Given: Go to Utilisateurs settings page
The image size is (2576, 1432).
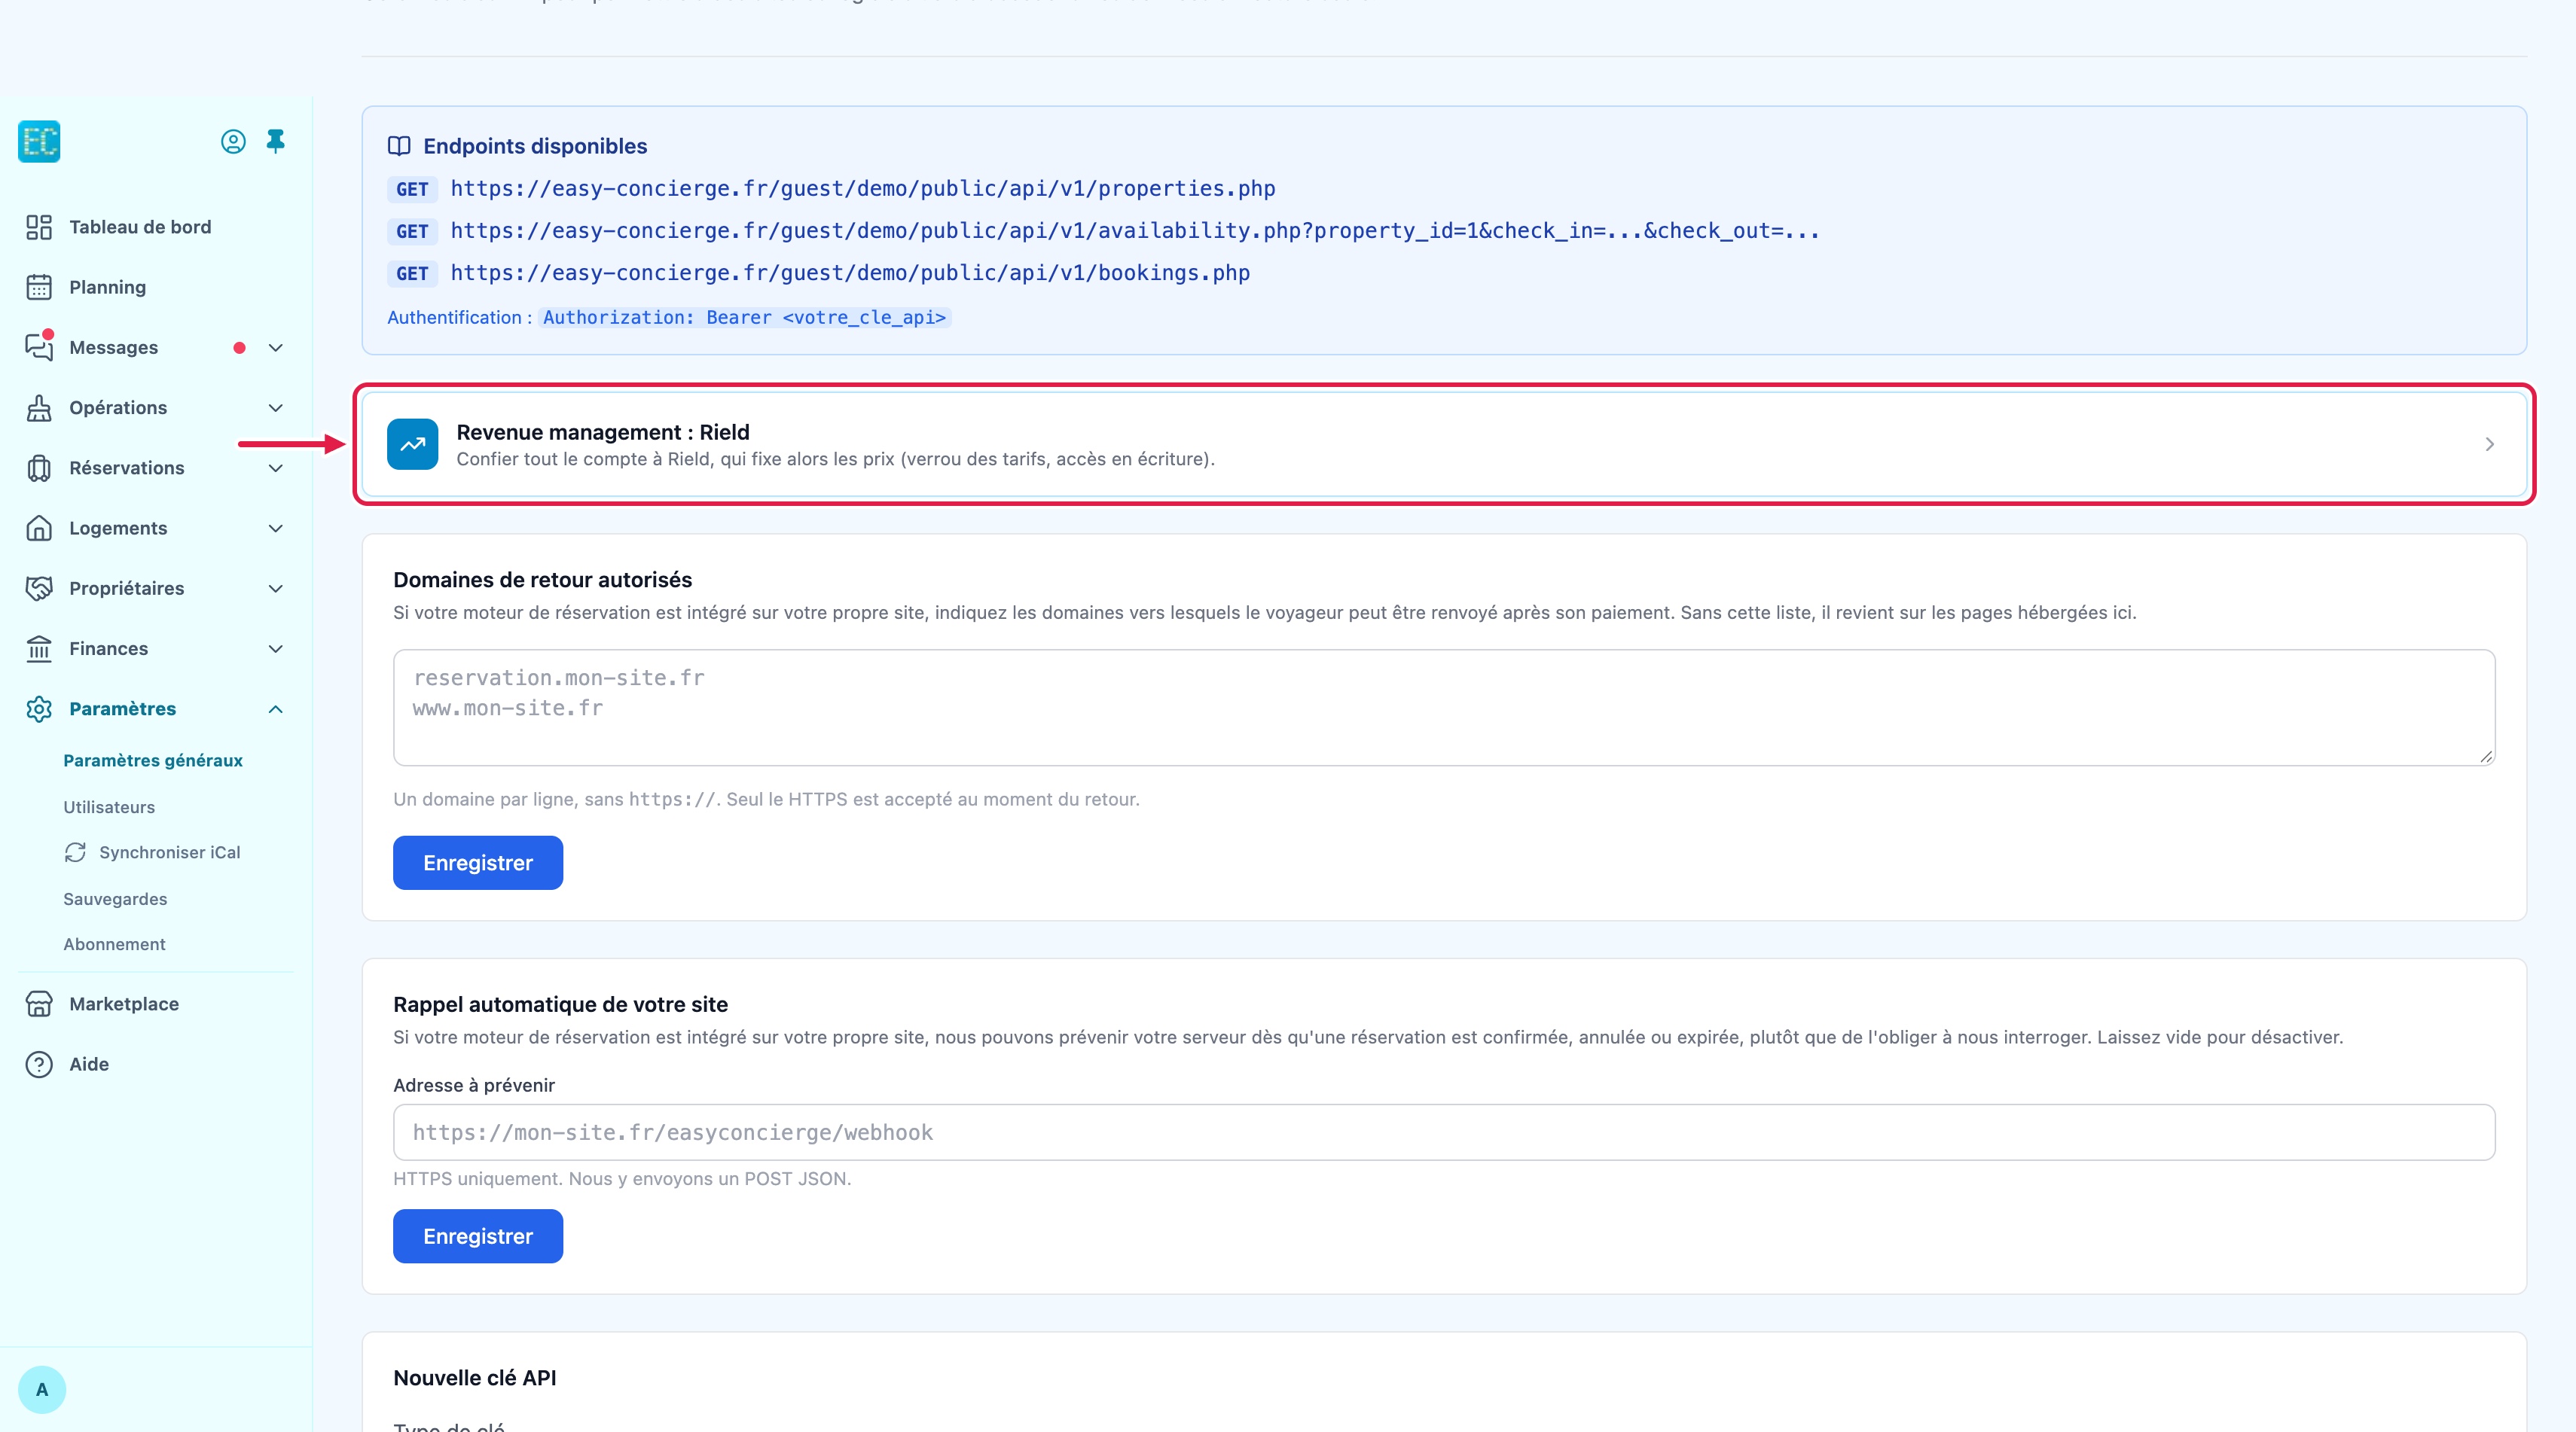Looking at the screenshot, I should (x=109, y=807).
